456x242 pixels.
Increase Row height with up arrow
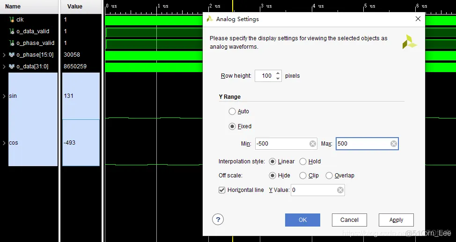tap(278, 73)
